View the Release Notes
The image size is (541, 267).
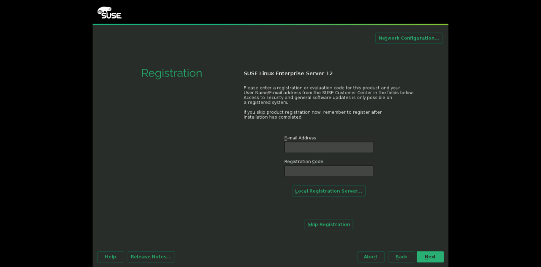(151, 257)
